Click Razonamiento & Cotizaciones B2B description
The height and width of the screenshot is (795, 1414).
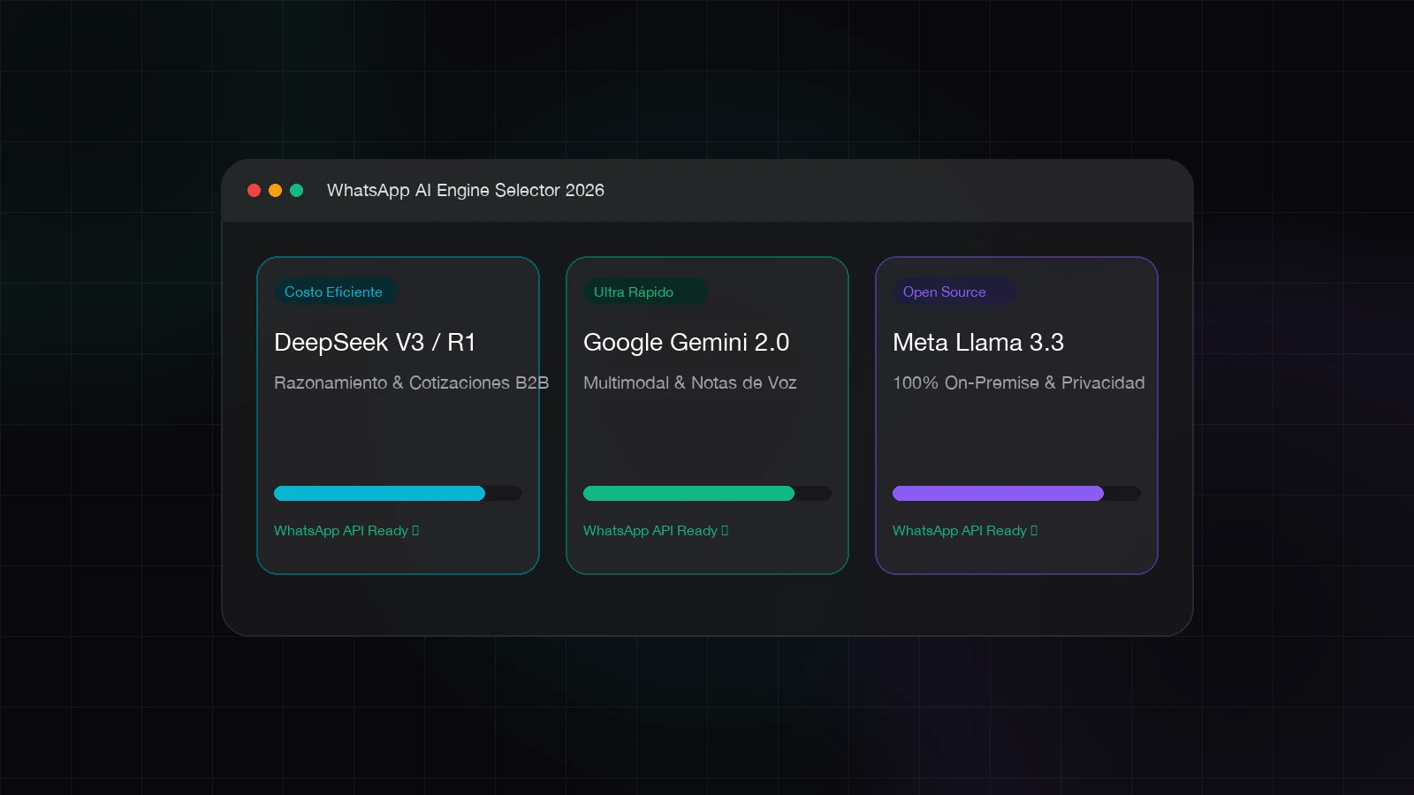pyautogui.click(x=412, y=382)
